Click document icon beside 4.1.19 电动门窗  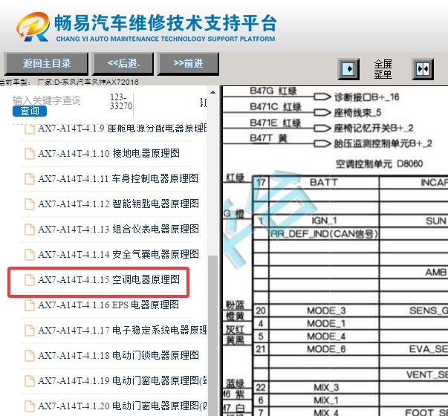30,381
